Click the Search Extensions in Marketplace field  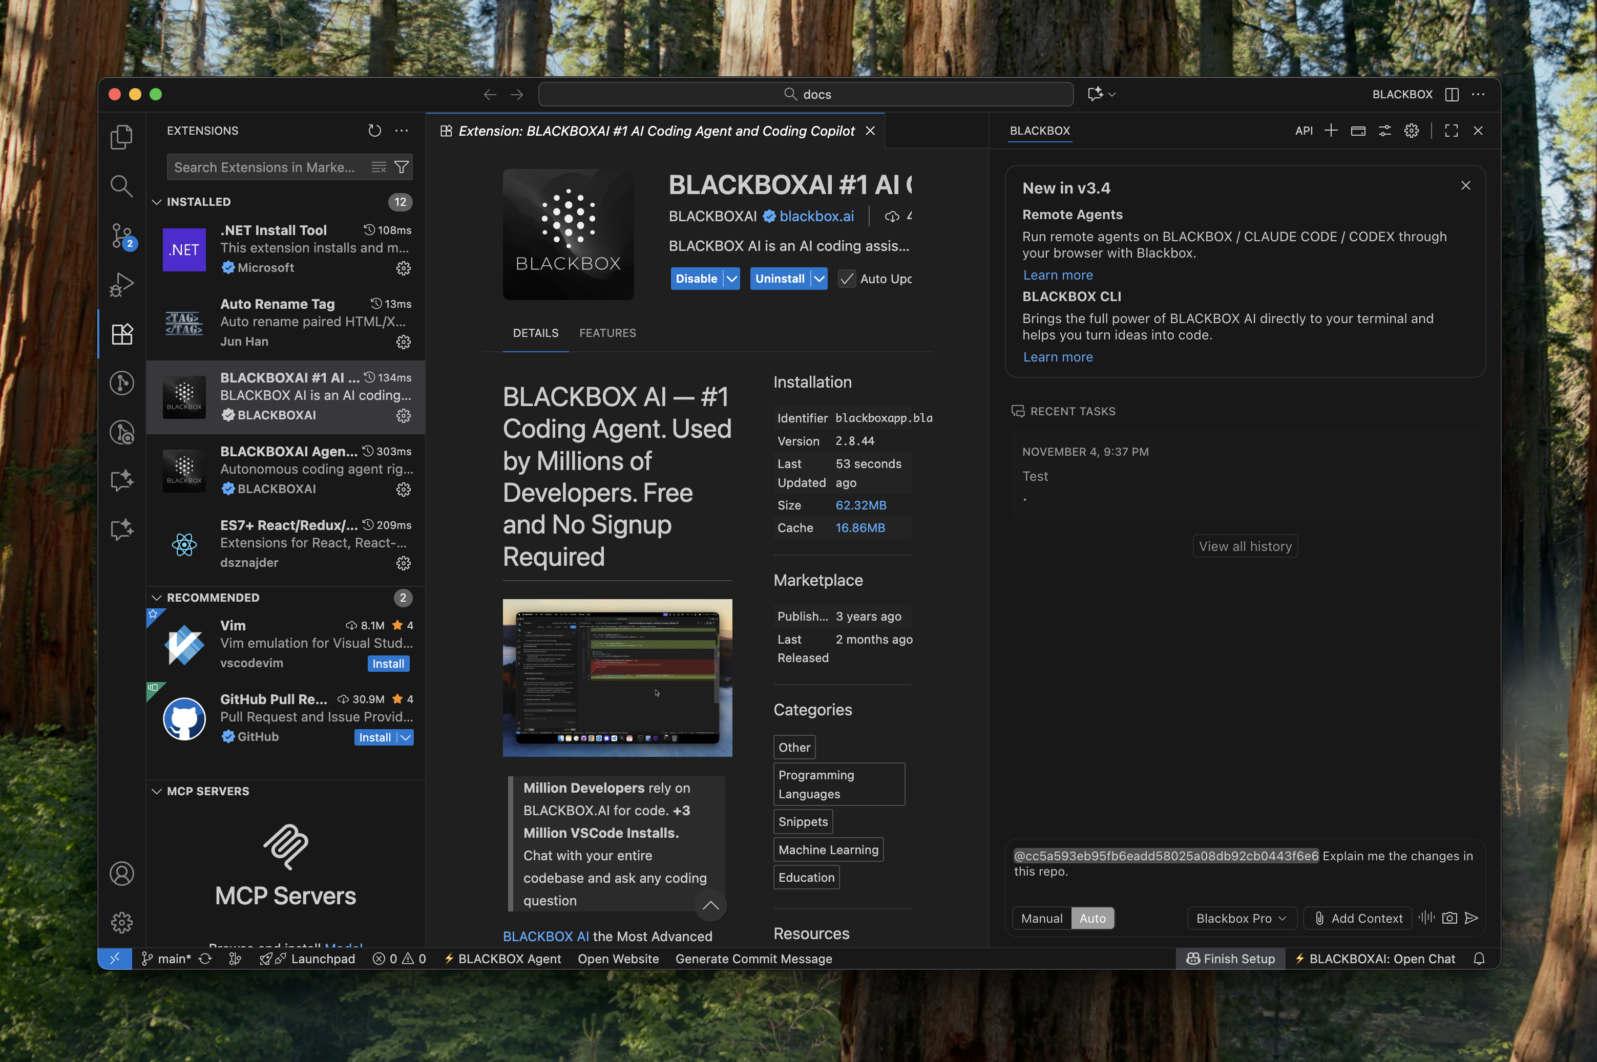point(265,167)
